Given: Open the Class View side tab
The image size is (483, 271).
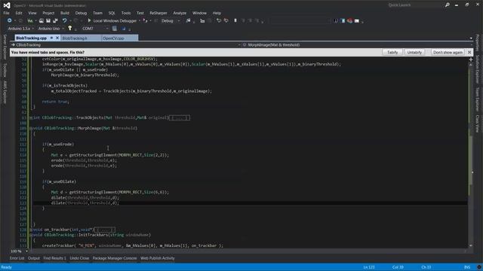Looking at the screenshot, I should [478, 123].
